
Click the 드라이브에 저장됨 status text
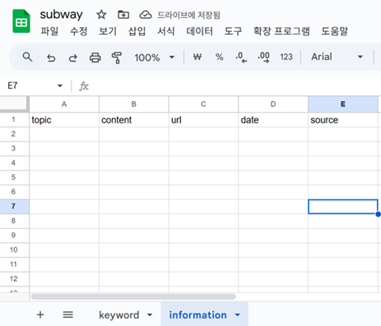[x=188, y=15]
